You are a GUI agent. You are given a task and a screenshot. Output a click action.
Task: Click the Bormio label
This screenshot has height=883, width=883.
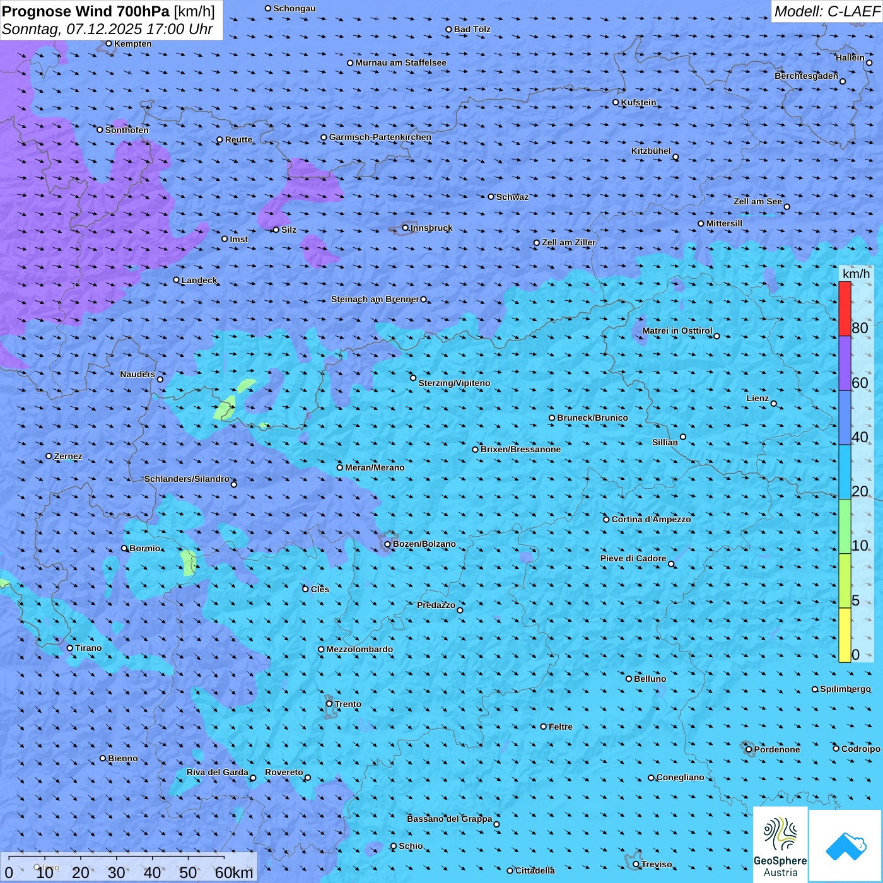(145, 548)
